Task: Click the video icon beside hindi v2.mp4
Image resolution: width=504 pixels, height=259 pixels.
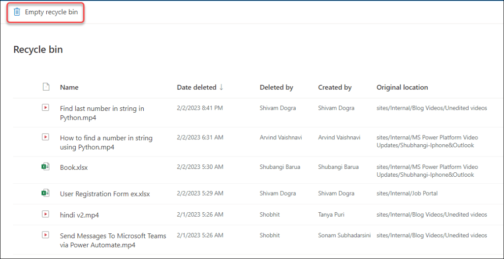Action: (46, 214)
